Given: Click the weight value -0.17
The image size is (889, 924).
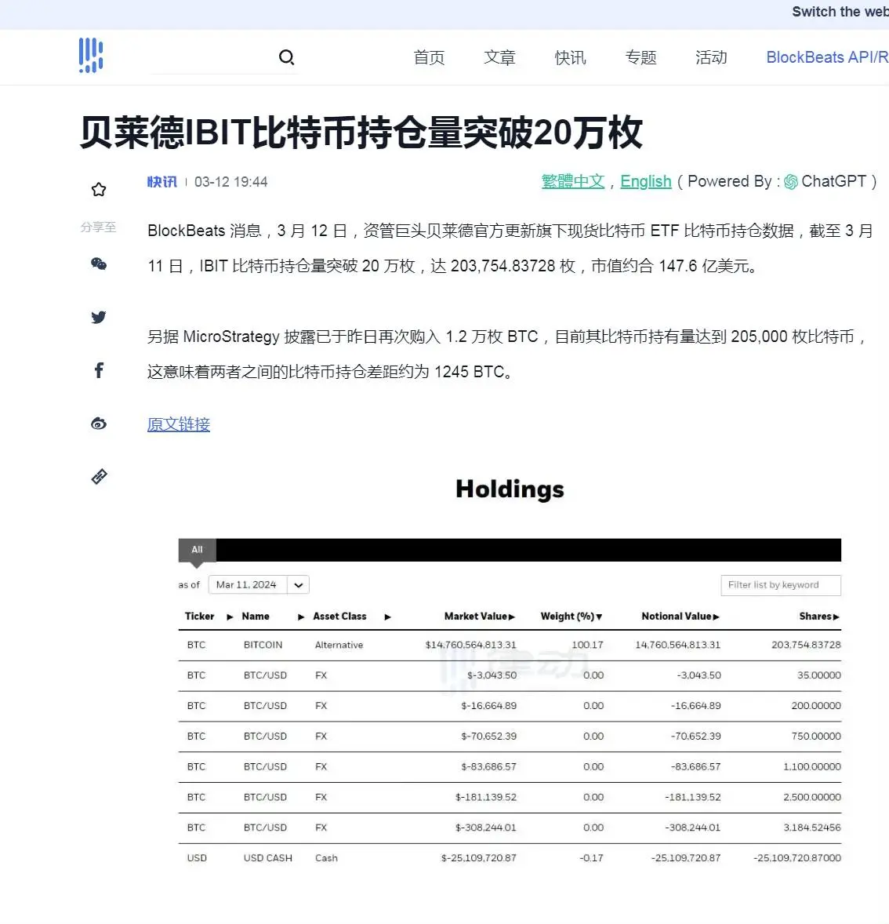Looking at the screenshot, I should coord(591,858).
